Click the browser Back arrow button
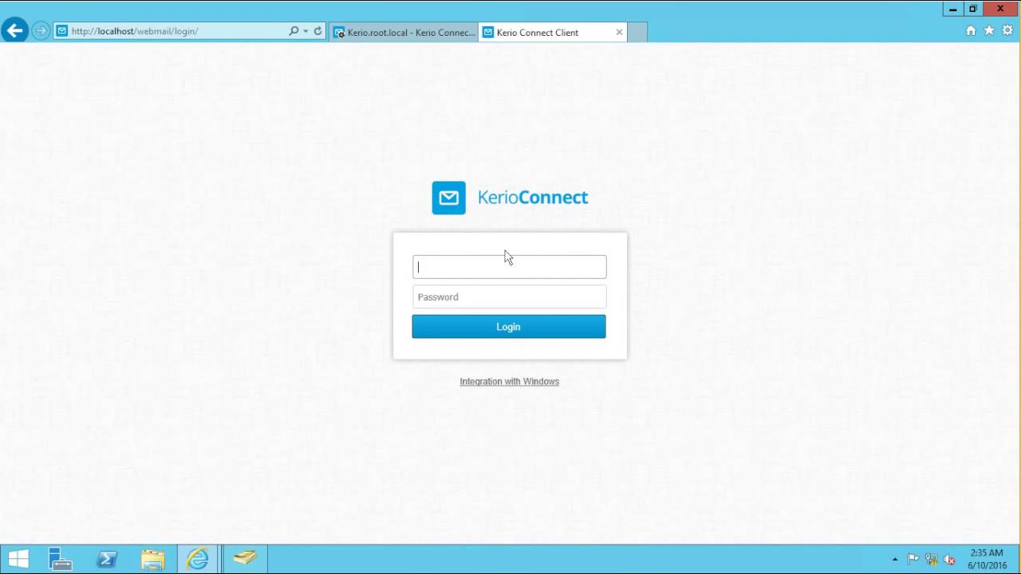This screenshot has width=1021, height=574. 14,31
